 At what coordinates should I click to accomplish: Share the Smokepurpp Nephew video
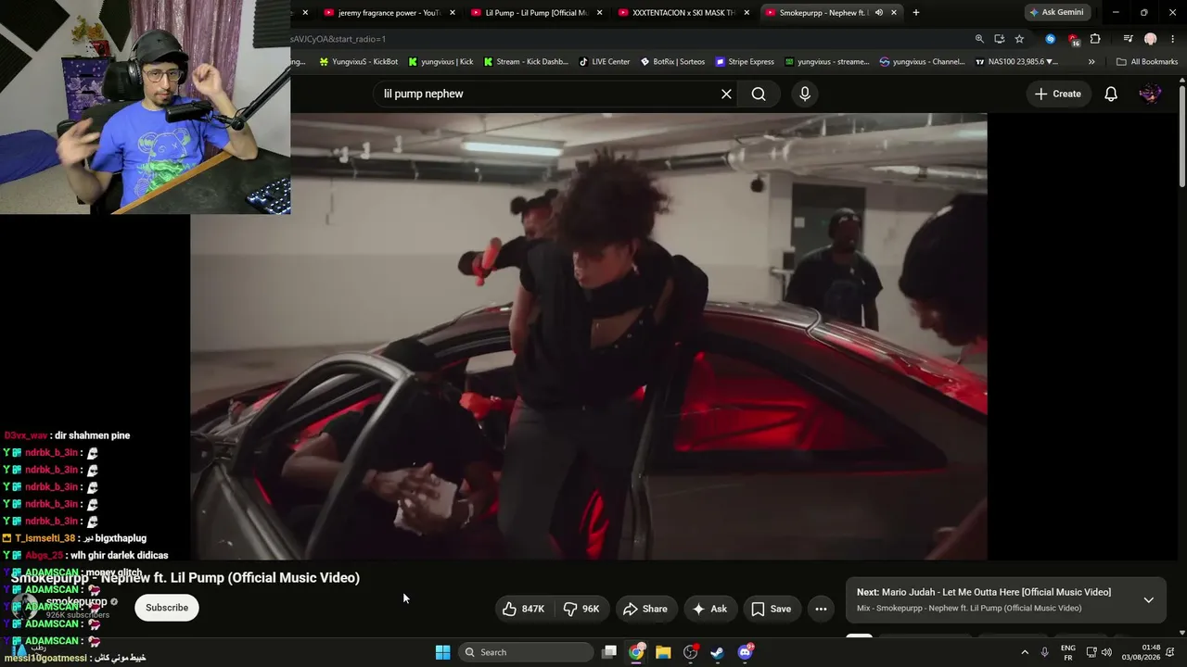tap(645, 609)
